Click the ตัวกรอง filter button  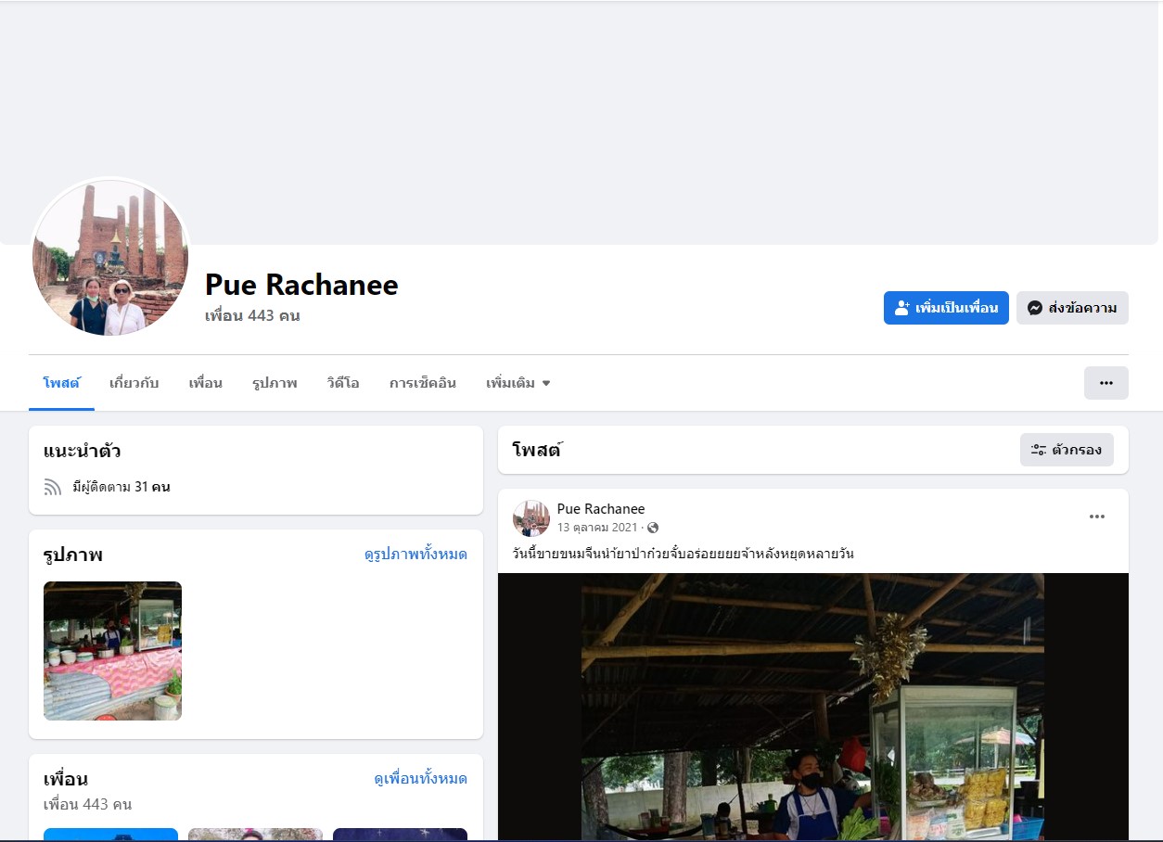click(1067, 450)
